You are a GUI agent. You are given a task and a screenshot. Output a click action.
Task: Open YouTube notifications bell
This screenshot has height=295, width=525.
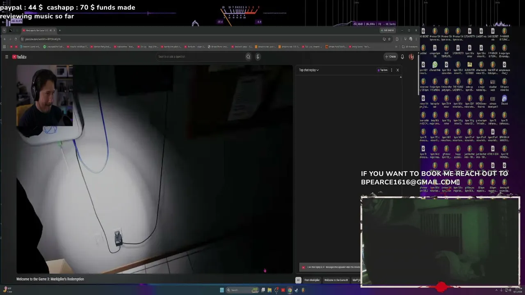coord(402,57)
